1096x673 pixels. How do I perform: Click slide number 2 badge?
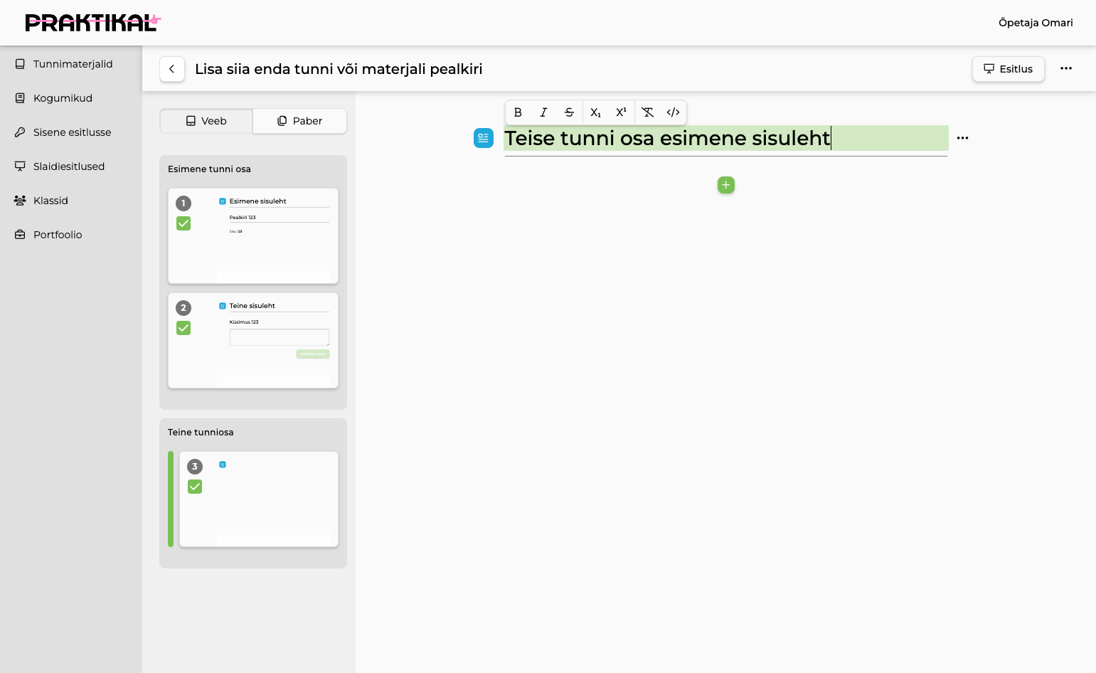pyautogui.click(x=183, y=308)
